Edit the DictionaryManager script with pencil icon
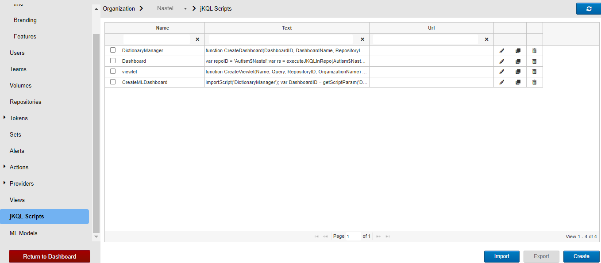Screen dimensions: 601x263 click(x=501, y=51)
